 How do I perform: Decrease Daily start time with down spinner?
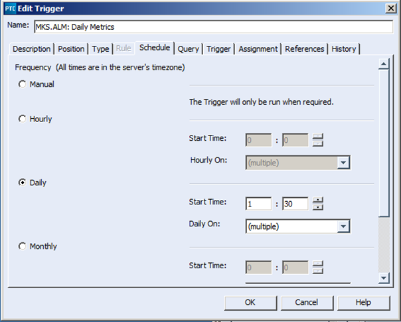click(318, 207)
